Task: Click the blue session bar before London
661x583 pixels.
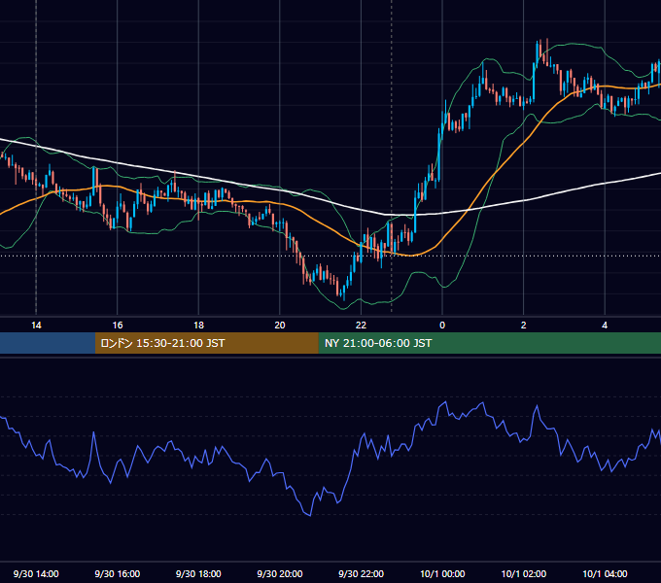Action: pyautogui.click(x=48, y=343)
